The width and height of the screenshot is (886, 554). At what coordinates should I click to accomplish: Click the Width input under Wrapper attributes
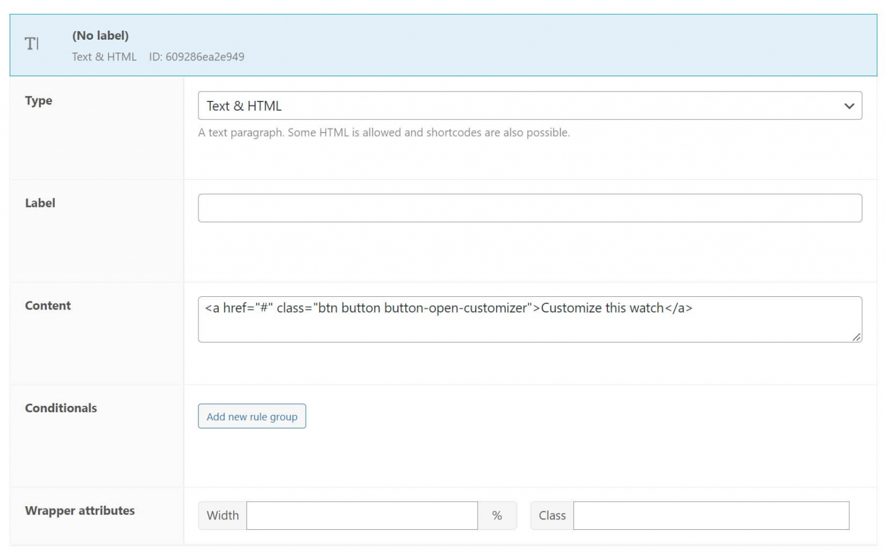coord(362,515)
